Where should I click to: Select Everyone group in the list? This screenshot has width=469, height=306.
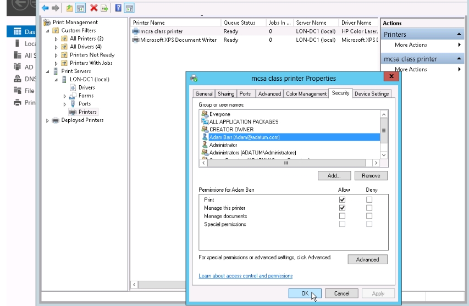click(220, 114)
